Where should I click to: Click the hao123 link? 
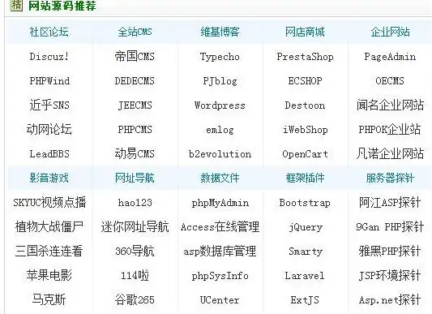pos(135,203)
